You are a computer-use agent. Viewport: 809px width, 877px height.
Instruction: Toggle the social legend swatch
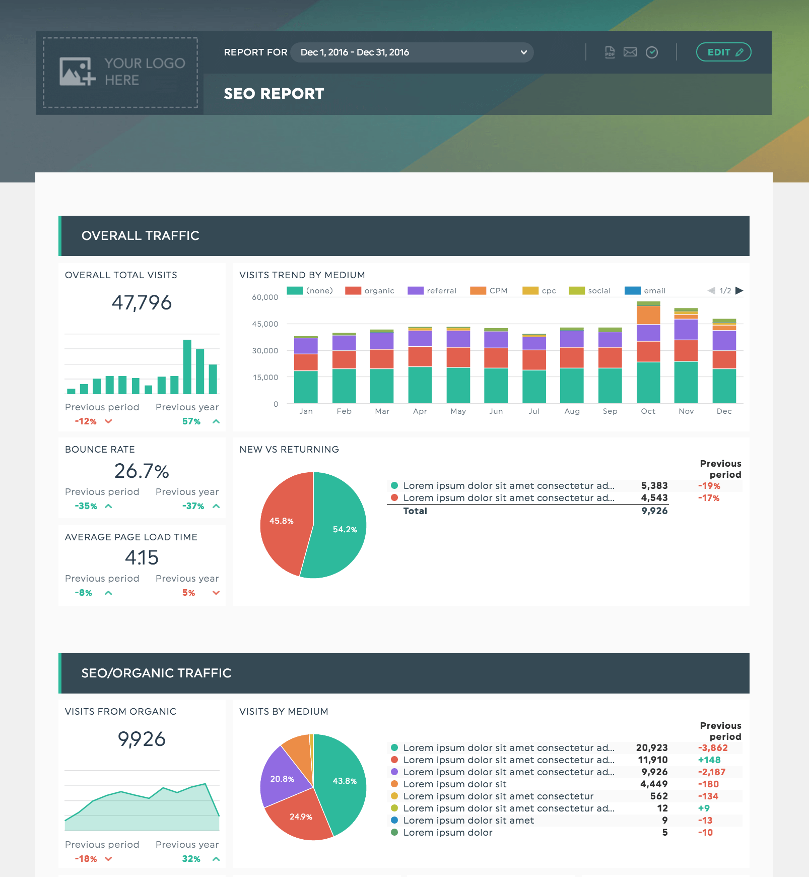(x=577, y=290)
